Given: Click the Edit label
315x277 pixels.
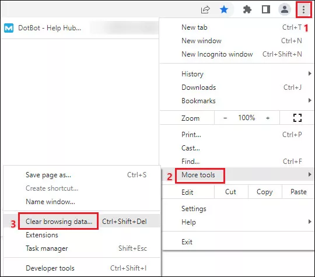Looking at the screenshot, I should (x=187, y=192).
